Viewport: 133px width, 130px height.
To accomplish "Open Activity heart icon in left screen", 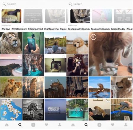I will (x=46, y=125).
